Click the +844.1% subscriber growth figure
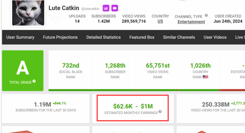Viewport: 245px width, 133px height. click(59, 103)
